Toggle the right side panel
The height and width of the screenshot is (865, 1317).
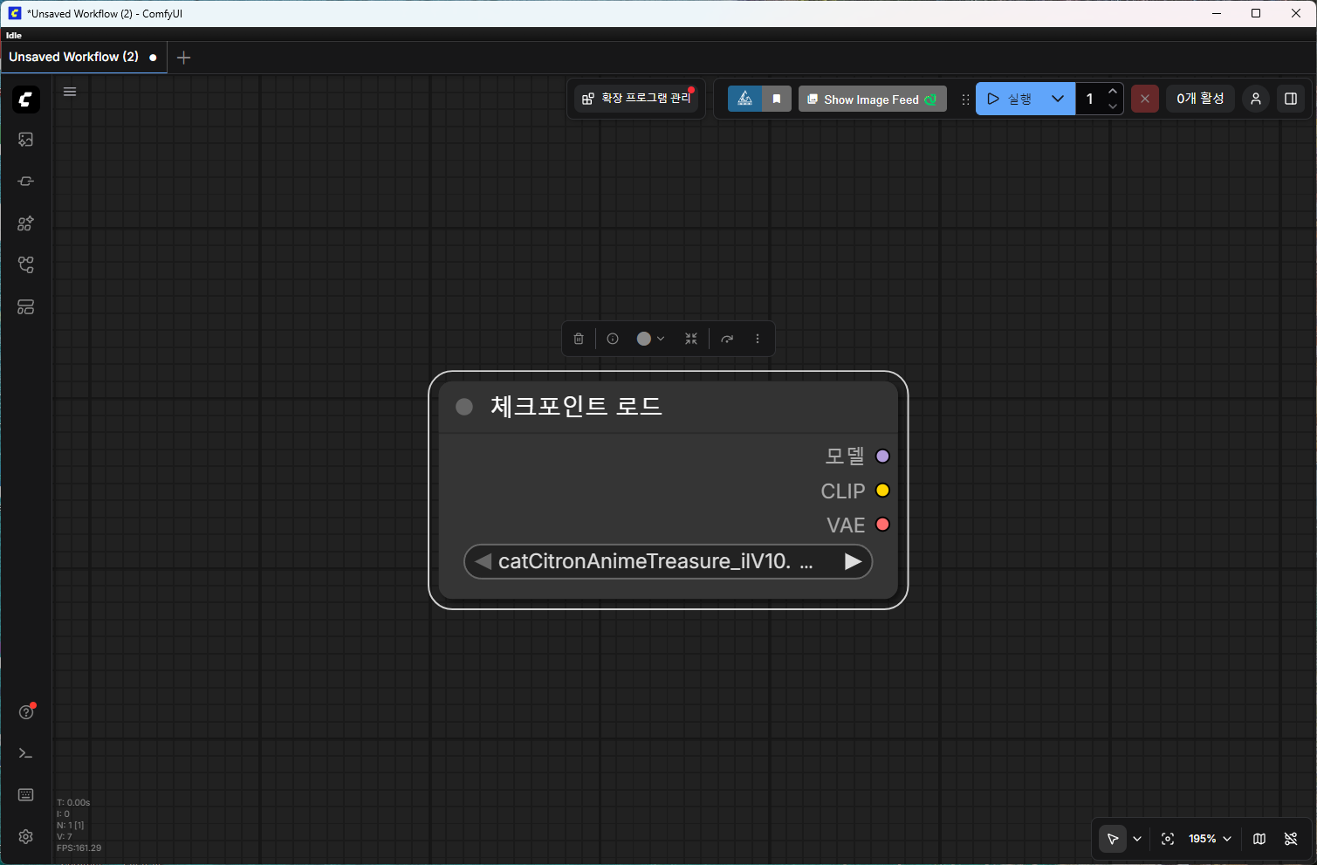point(1291,99)
